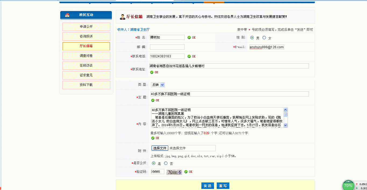Click the green OK check under 联系地址
367x190 pixels.
click(x=152, y=72)
